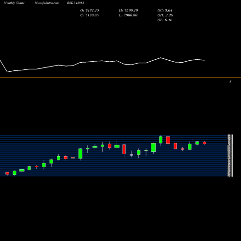Click the '3' label under the orange line
This screenshot has width=241, height=241.
[x=230, y=81]
